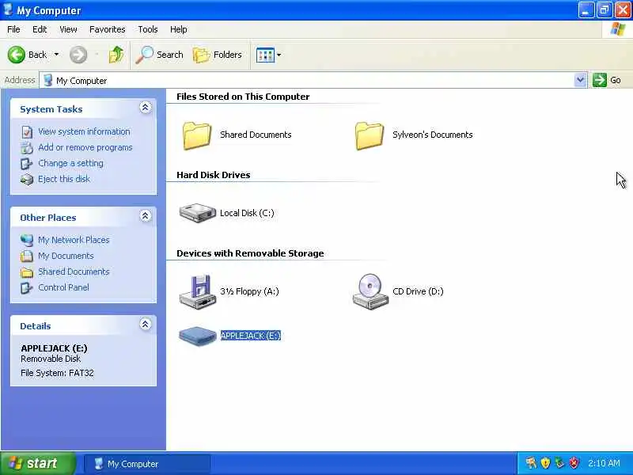Screen dimensions: 633x475
Task: Click the green Back arrow button
Action: coord(17,55)
